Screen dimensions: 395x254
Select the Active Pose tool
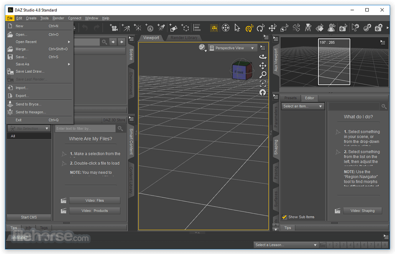[226, 28]
